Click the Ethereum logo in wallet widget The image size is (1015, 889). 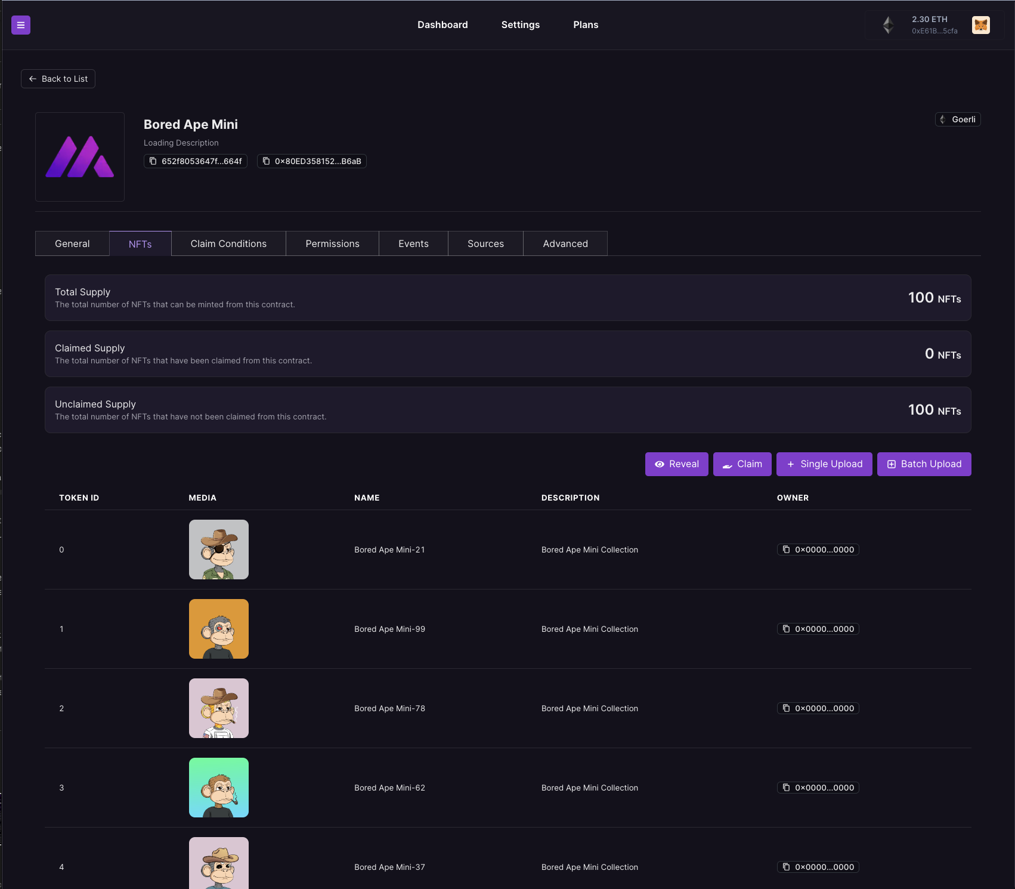click(x=888, y=25)
